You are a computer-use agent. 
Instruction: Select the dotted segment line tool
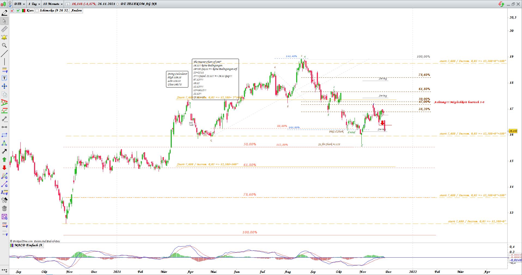point(4,119)
